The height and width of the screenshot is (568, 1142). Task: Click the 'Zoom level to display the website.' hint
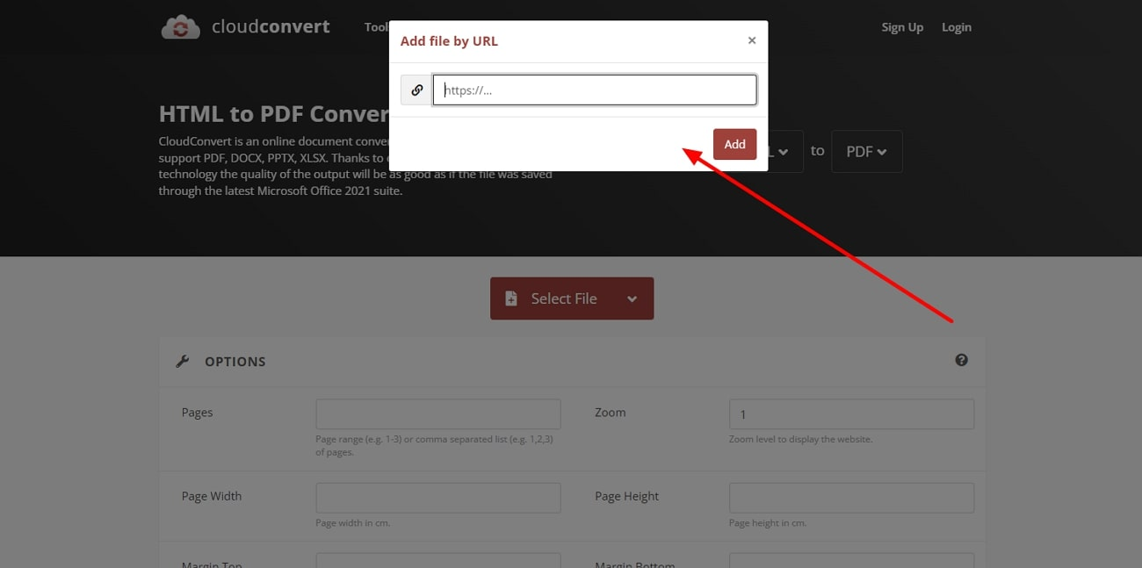800,439
